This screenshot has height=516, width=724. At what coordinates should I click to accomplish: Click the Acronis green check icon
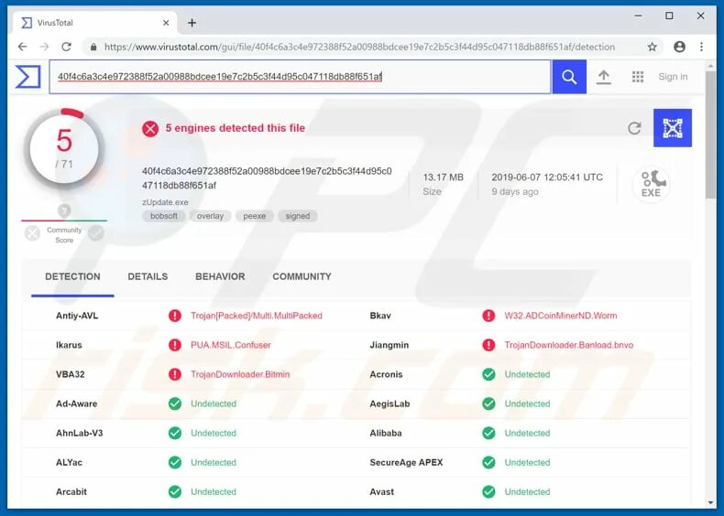coord(488,374)
